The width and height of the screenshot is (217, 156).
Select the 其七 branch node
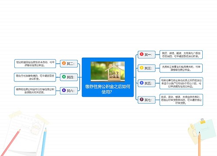(x=147, y=100)
